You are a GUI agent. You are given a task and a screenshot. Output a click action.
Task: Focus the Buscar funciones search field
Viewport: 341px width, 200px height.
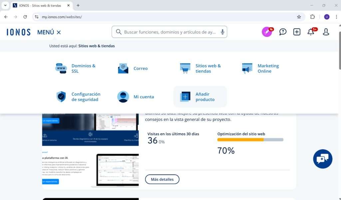170,32
